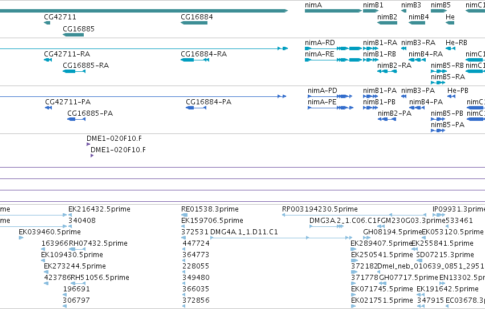The image size is (485, 309).
Task: Select DMG4A.1_1.D11.C1 alignment label
Action: (x=244, y=232)
